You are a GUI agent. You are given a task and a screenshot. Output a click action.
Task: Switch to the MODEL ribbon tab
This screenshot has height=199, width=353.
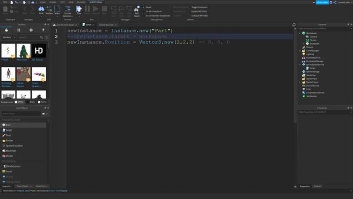coord(52,2)
